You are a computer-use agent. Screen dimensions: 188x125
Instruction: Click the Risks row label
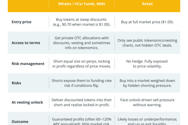click(17, 83)
